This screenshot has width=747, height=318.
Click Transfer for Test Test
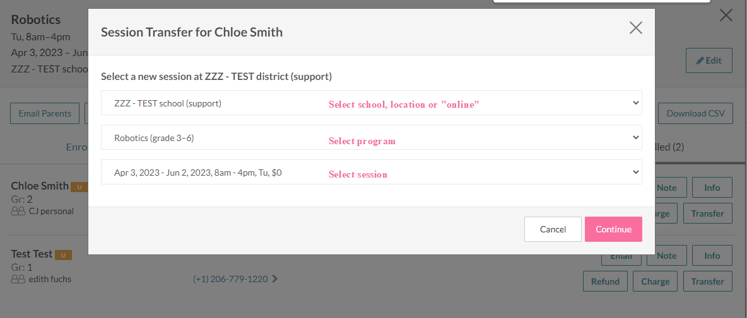pyautogui.click(x=707, y=281)
